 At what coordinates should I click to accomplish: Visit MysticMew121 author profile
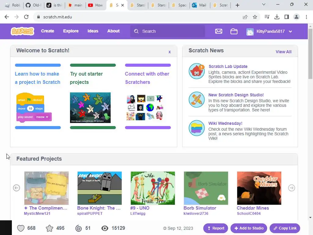coord(37,213)
